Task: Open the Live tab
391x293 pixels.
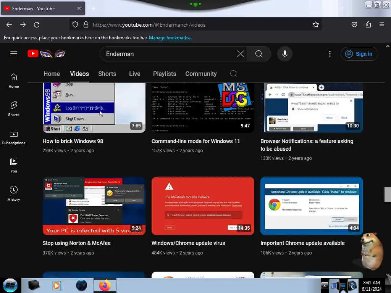Action: pyautogui.click(x=135, y=74)
